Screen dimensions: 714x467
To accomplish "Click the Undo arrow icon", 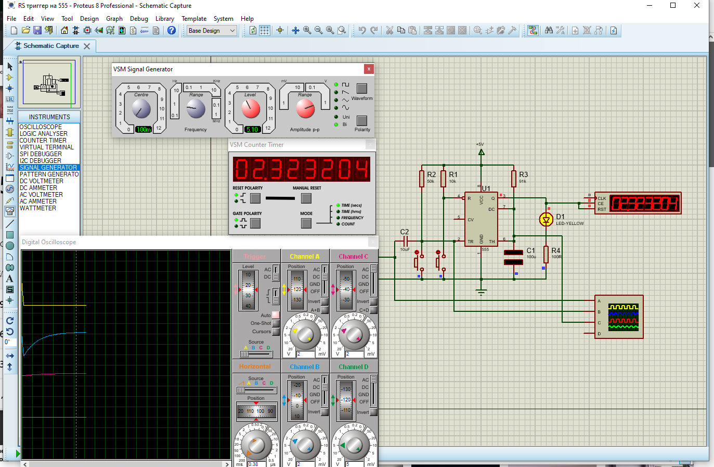I will tap(362, 31).
